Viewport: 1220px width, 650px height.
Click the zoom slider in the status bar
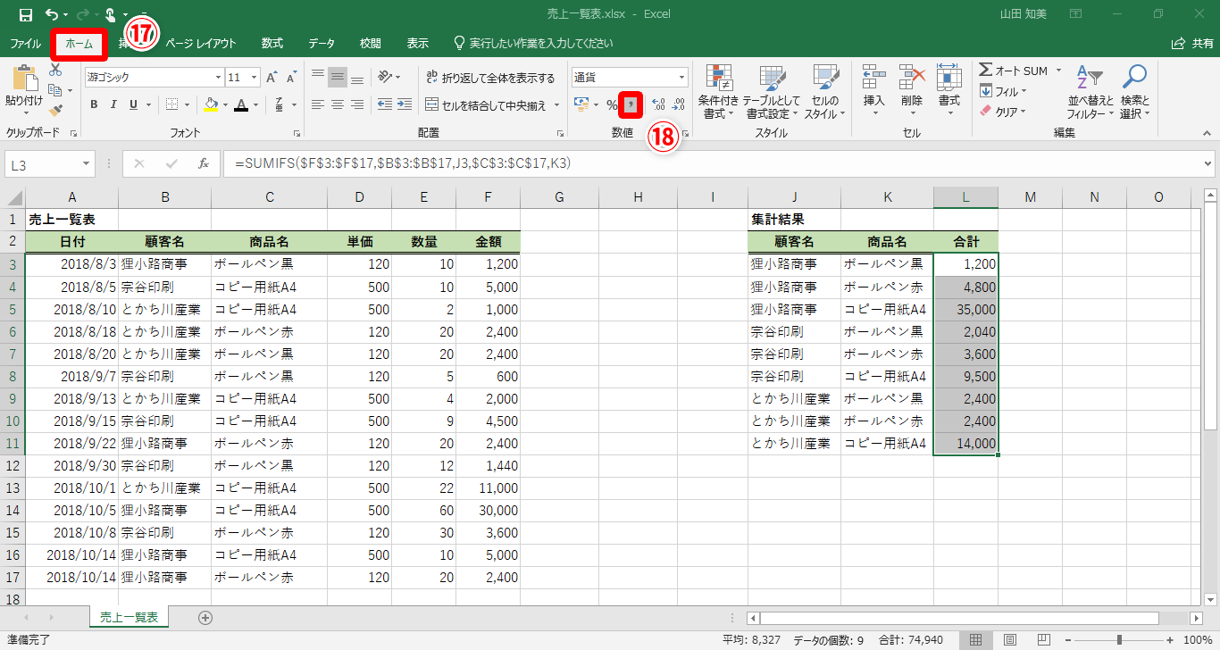(x=1119, y=639)
